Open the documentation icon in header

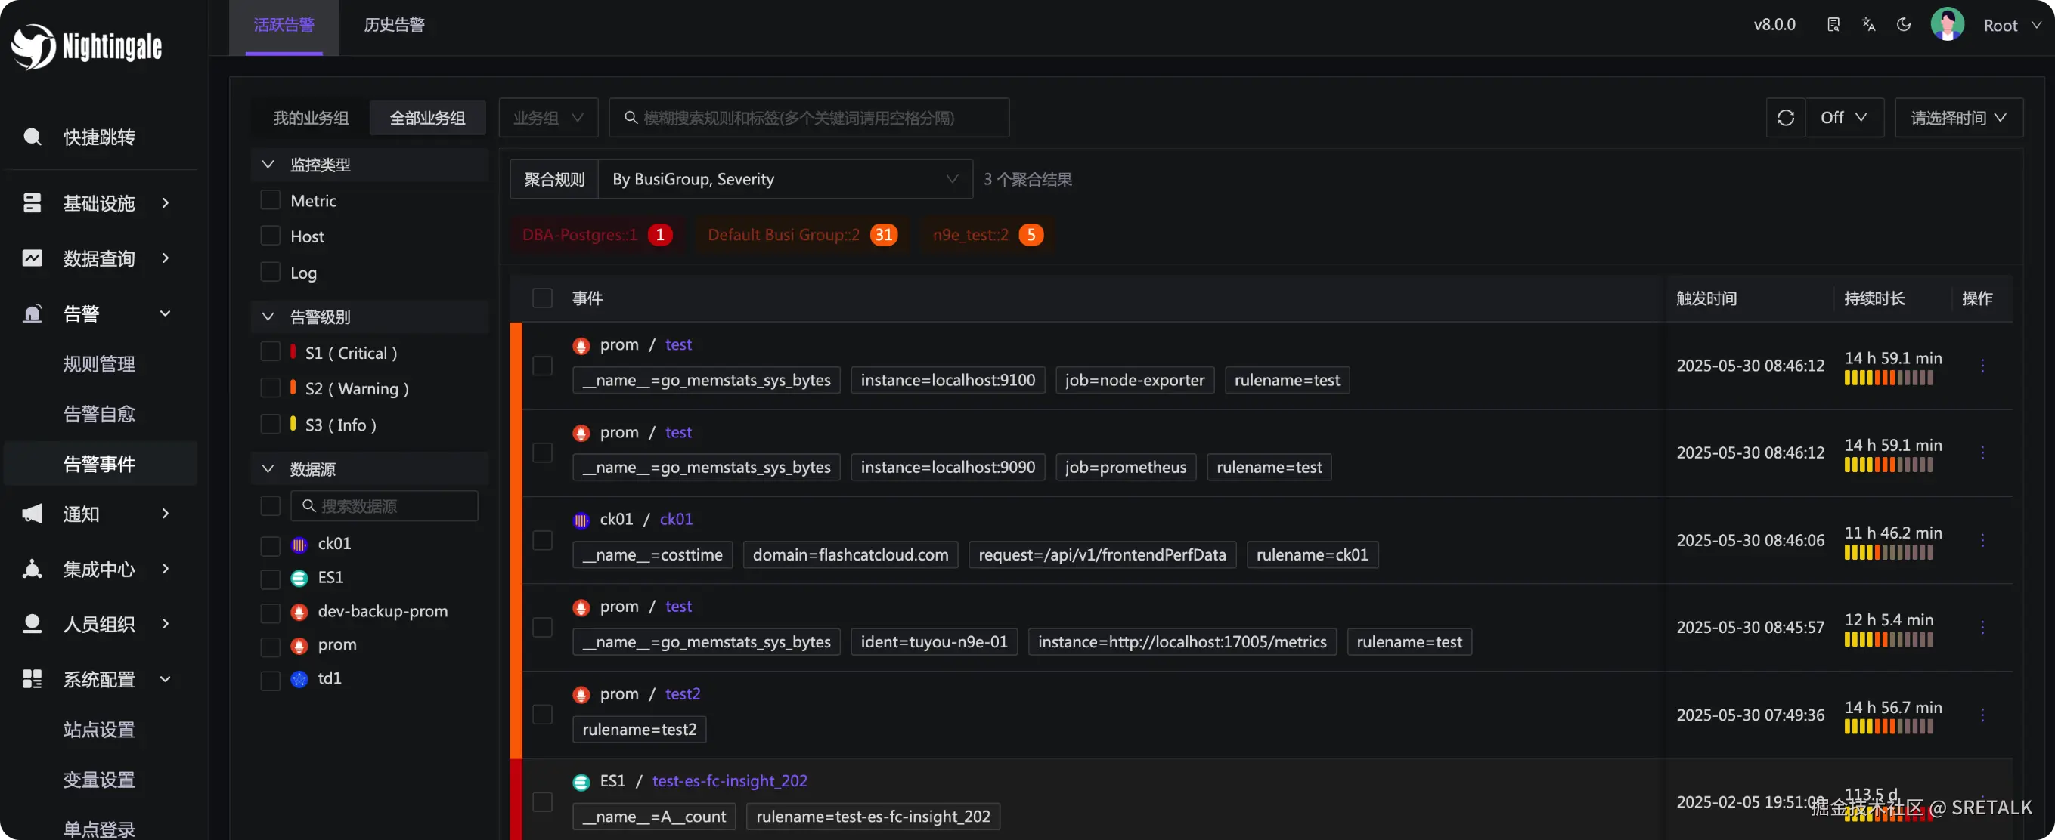pyautogui.click(x=1833, y=25)
